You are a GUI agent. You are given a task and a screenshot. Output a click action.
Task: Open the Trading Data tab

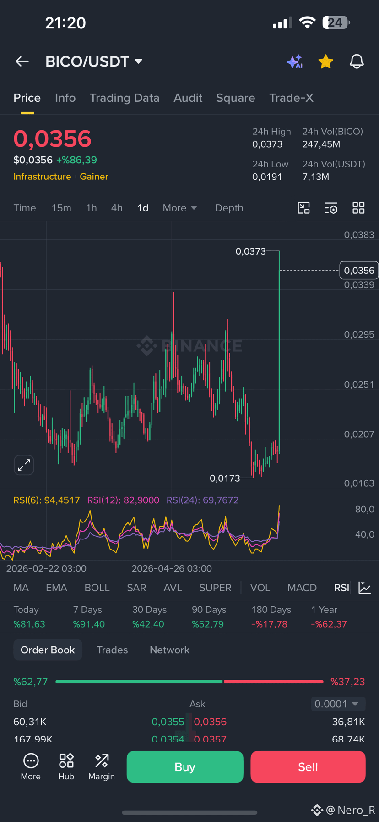click(x=125, y=98)
